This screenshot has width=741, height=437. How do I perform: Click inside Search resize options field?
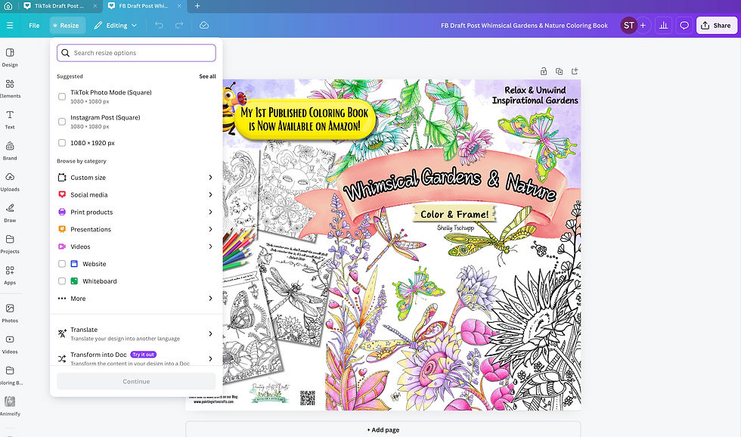(x=136, y=53)
